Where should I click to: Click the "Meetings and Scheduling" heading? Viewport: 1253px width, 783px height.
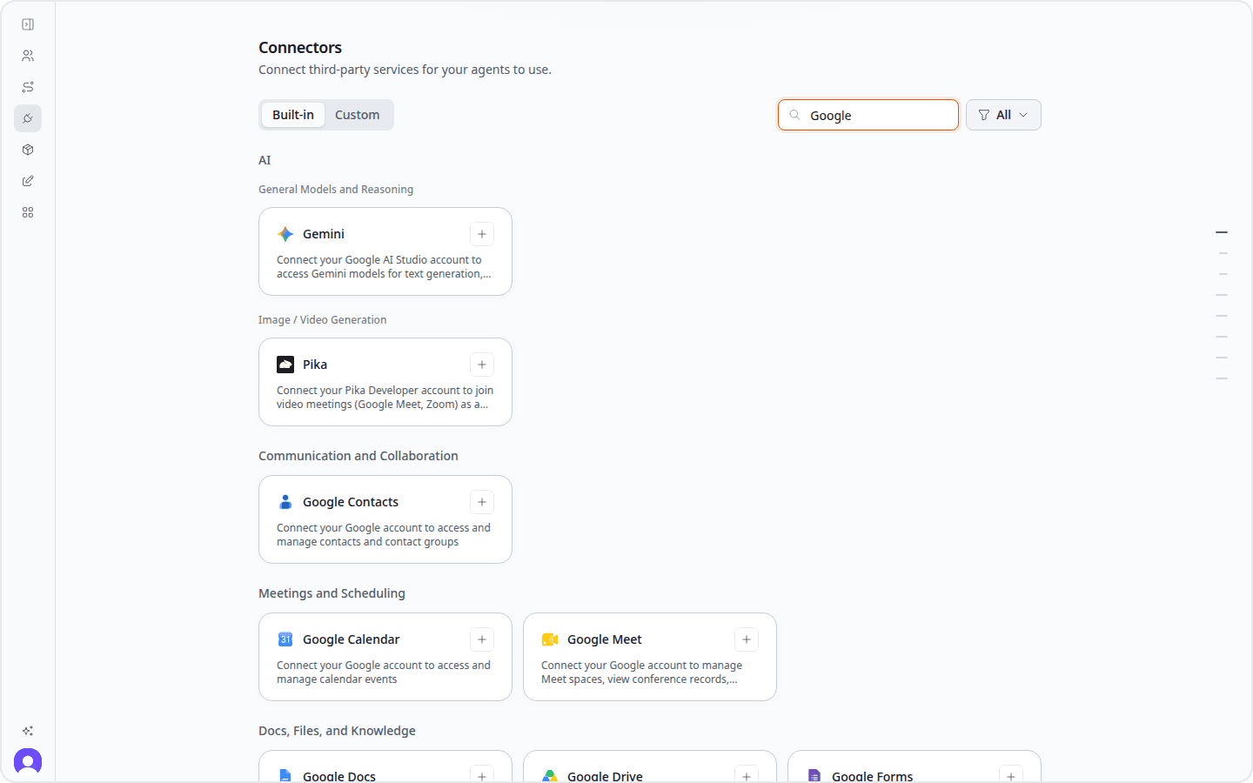coord(332,593)
